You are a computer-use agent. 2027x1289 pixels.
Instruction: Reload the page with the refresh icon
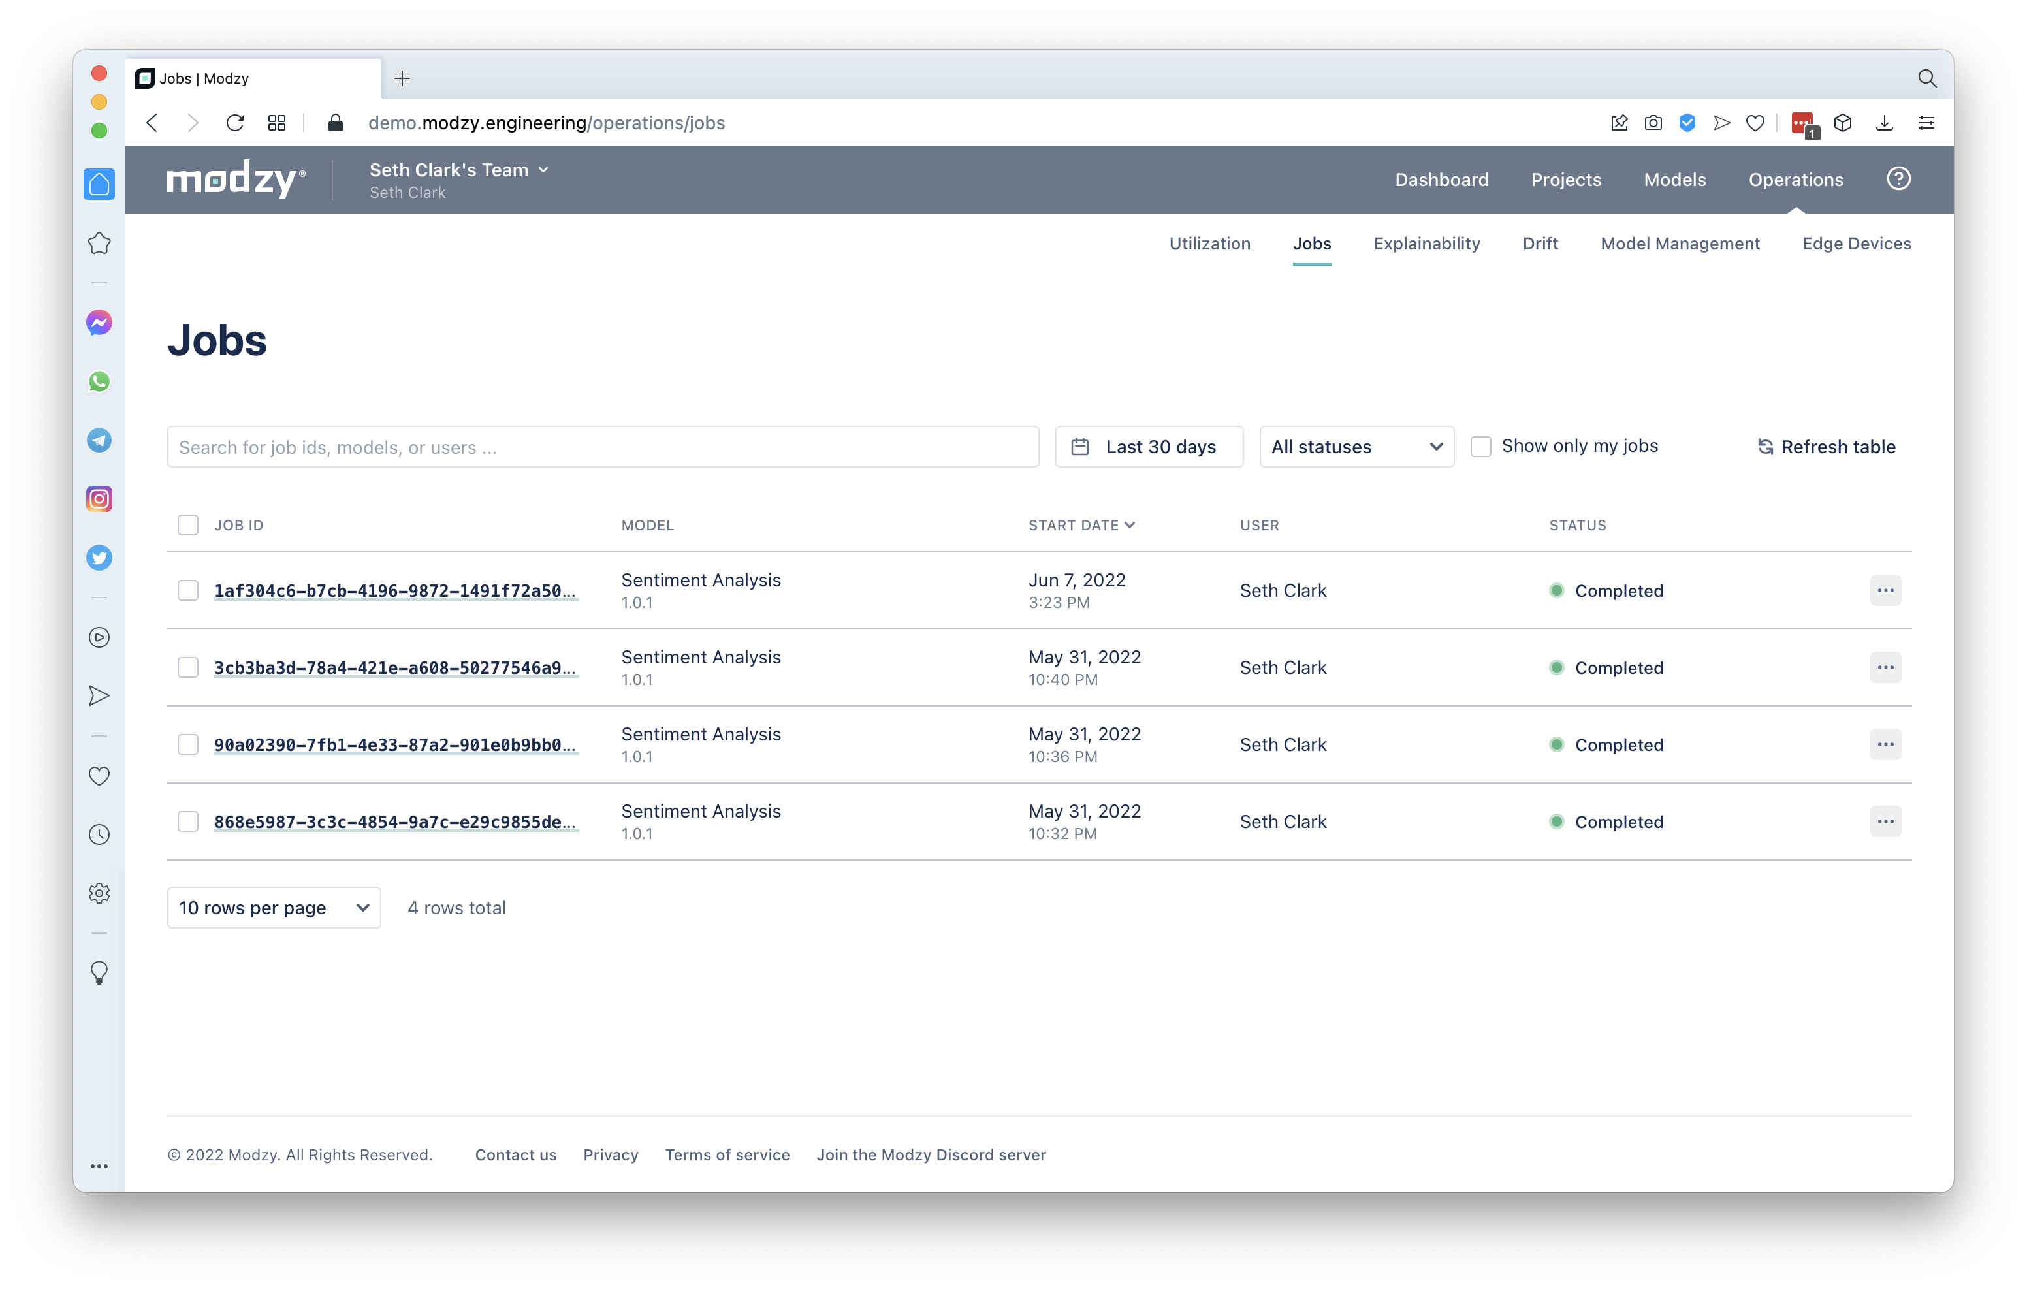235,123
